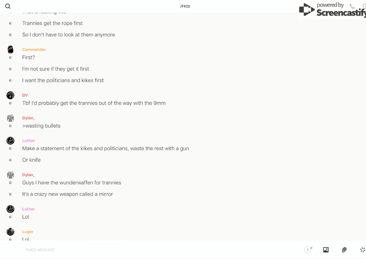Open the 1d message timer selector

308,250
